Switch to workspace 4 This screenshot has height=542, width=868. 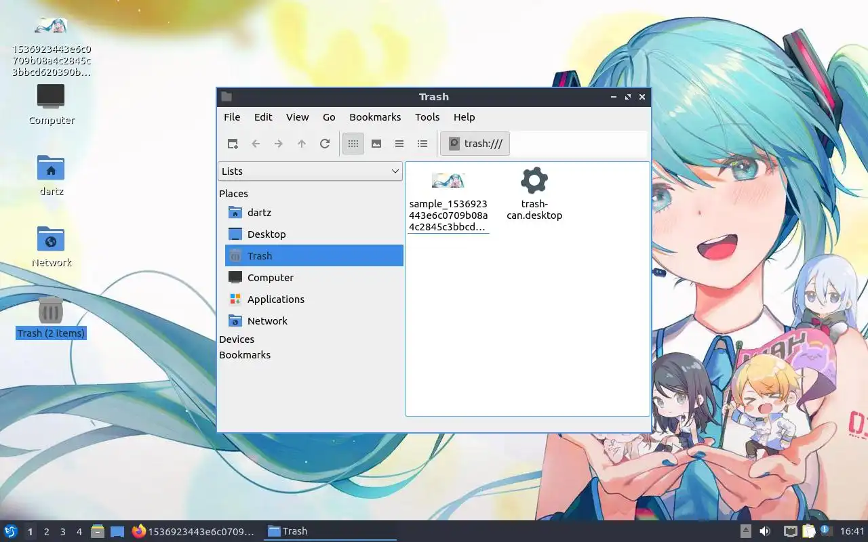click(x=79, y=532)
